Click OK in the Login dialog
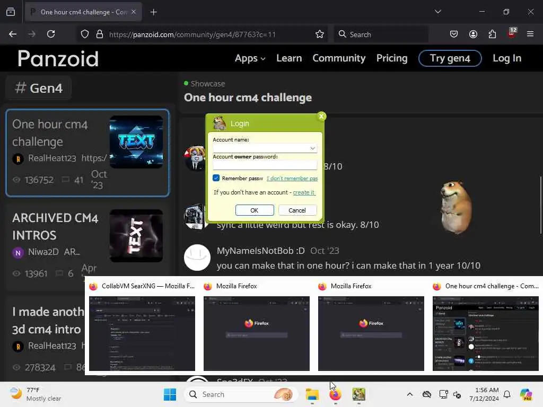Screen dimensions: 543x407 (x=255, y=210)
